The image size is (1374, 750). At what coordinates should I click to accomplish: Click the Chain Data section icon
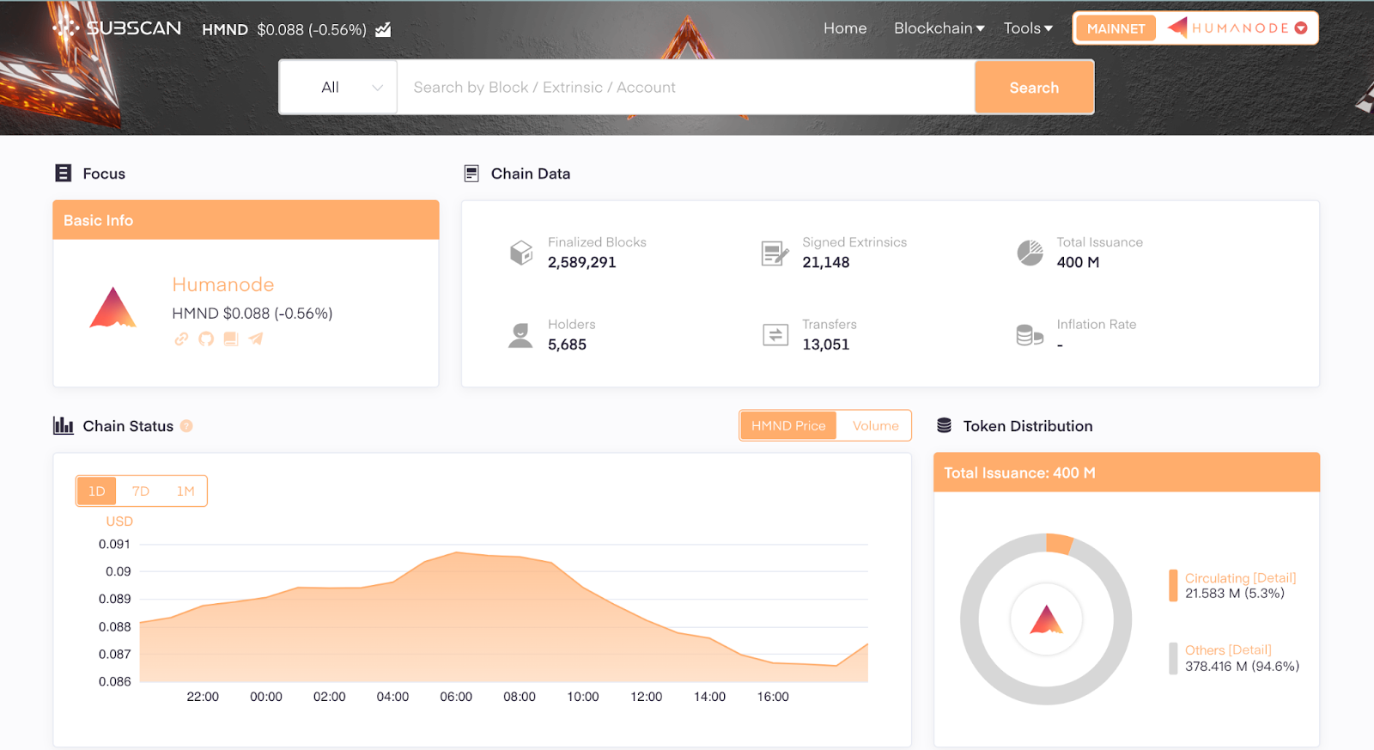tap(471, 174)
